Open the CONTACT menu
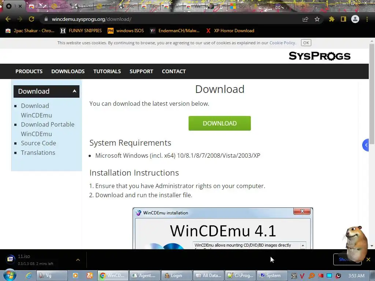 coord(174,71)
